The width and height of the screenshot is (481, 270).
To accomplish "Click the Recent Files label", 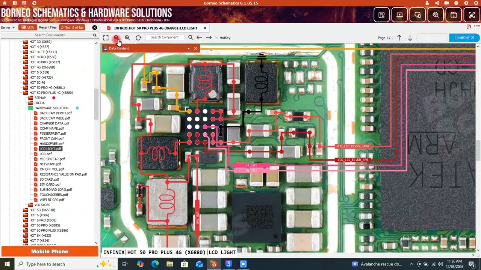I will click(x=48, y=27).
